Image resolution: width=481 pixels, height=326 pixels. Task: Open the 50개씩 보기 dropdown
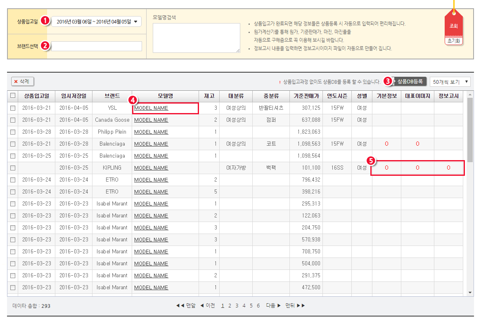450,82
